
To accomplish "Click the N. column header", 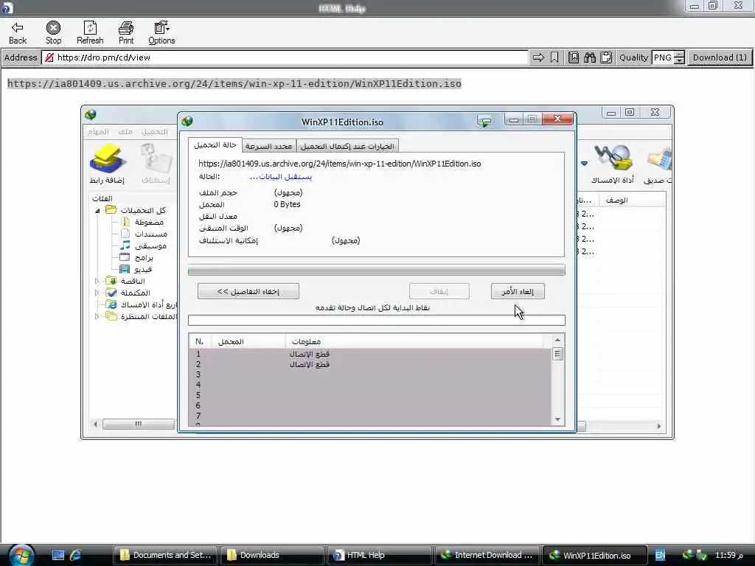I will pos(200,341).
